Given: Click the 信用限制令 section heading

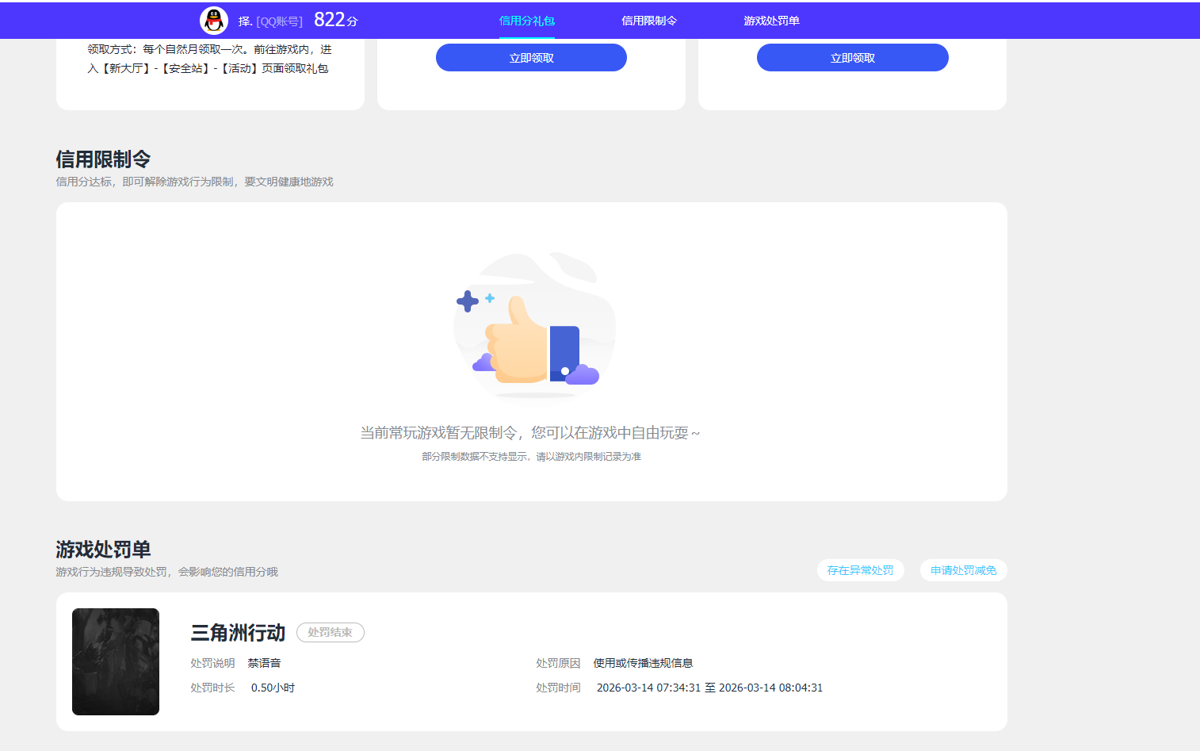Looking at the screenshot, I should click(105, 159).
